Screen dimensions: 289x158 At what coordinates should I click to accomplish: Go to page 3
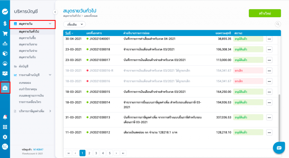96,153
